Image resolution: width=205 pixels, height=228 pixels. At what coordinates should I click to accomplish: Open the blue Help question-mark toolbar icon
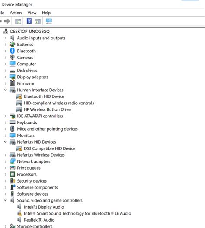coord(29,21)
